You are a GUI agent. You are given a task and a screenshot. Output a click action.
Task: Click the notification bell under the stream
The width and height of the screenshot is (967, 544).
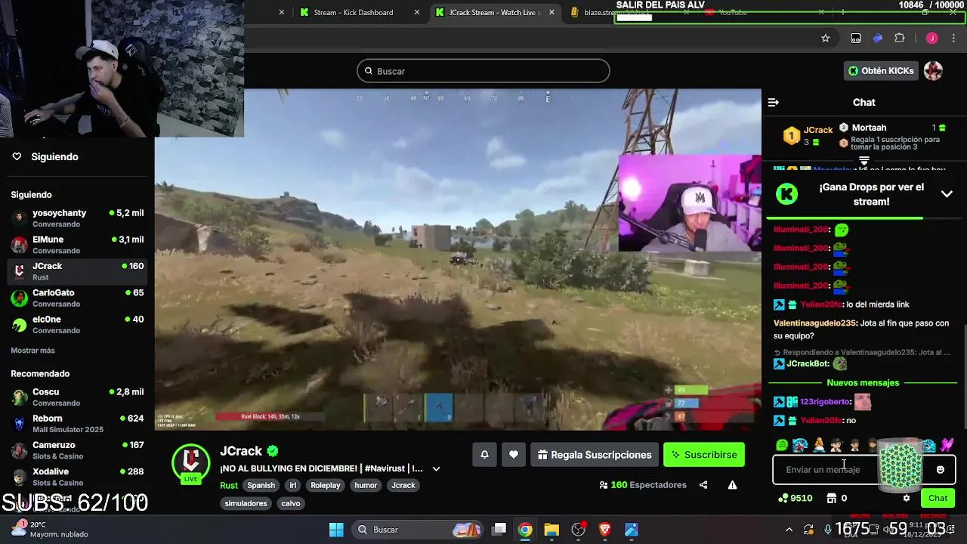pos(484,455)
